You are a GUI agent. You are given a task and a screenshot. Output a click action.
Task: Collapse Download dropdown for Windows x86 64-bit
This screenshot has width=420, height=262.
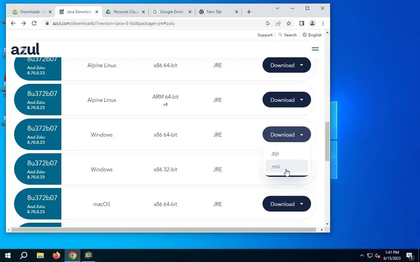click(286, 135)
